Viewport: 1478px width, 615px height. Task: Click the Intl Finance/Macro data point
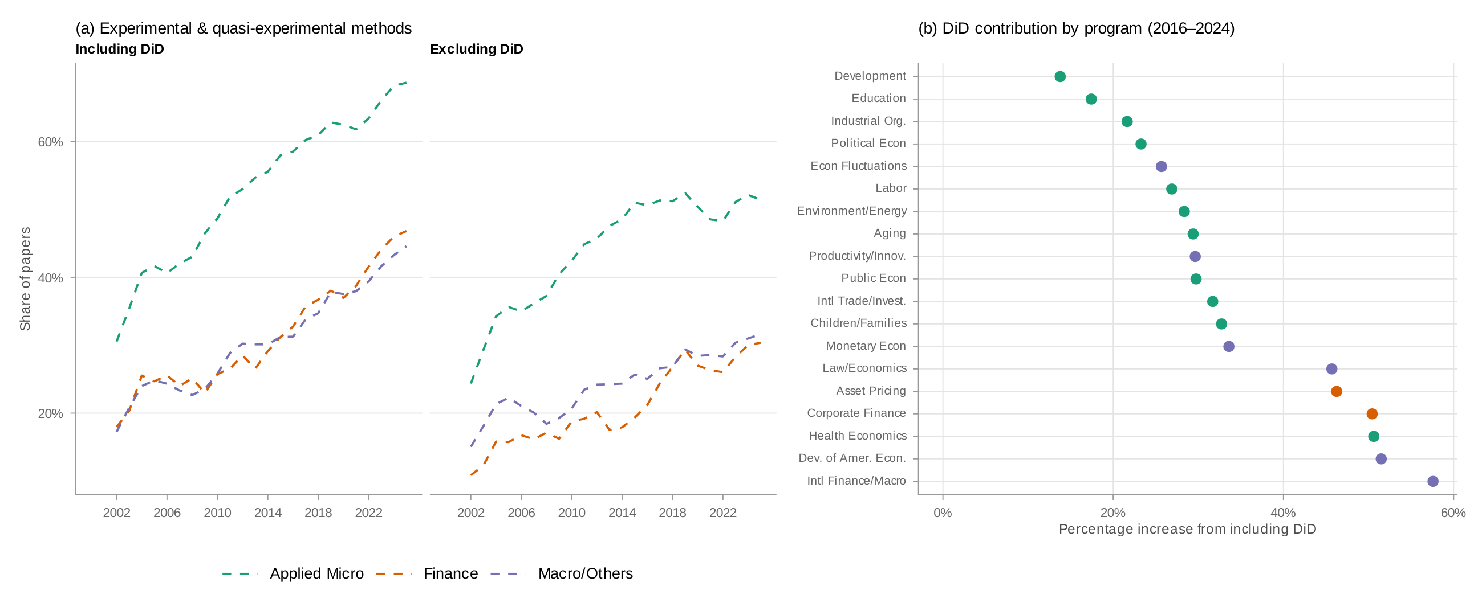click(1433, 481)
